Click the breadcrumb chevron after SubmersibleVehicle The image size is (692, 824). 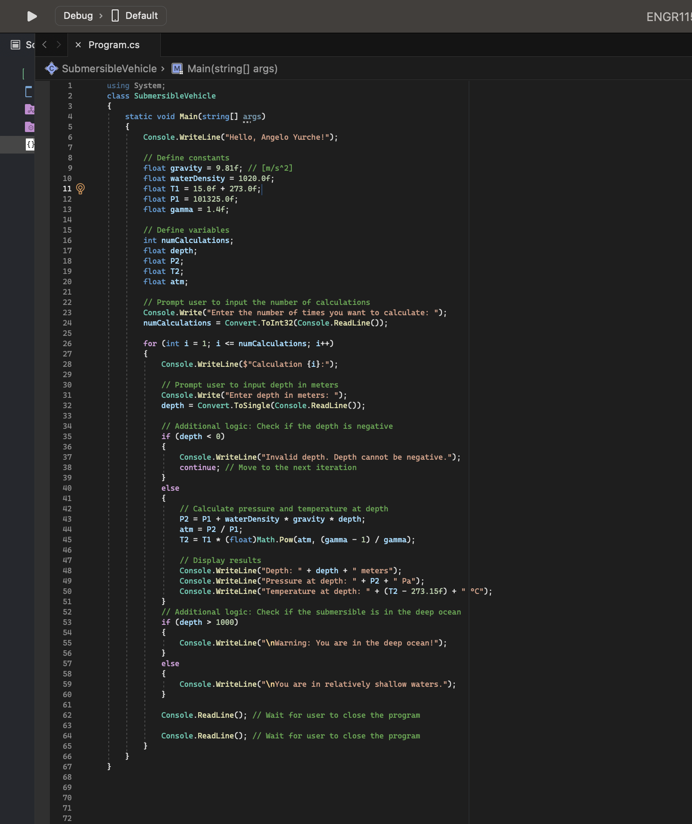click(163, 69)
